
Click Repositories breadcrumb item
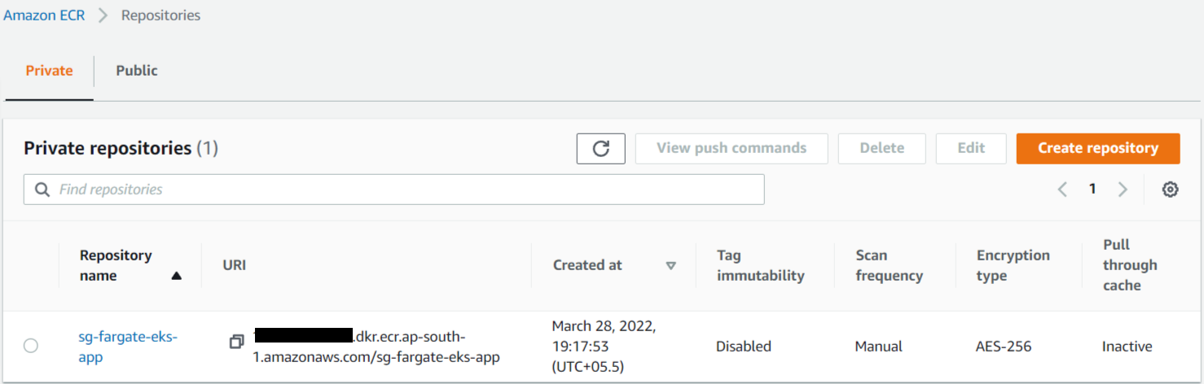coord(160,15)
